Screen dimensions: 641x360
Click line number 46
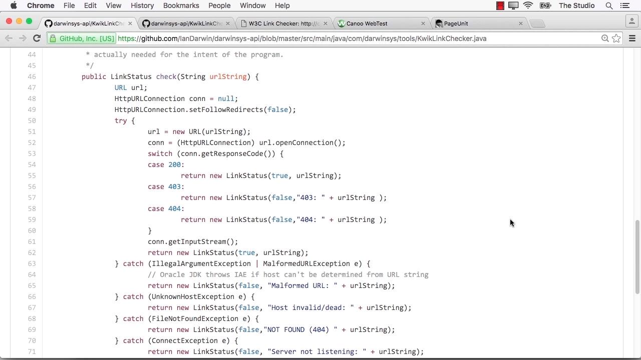click(32, 76)
